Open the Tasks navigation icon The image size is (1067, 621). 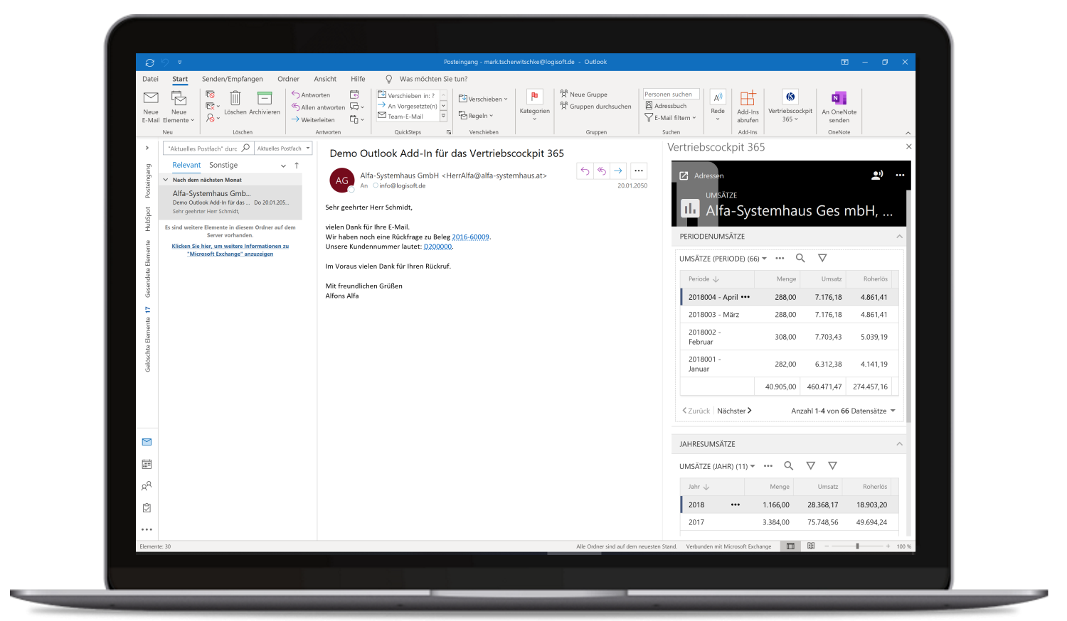pyautogui.click(x=147, y=508)
